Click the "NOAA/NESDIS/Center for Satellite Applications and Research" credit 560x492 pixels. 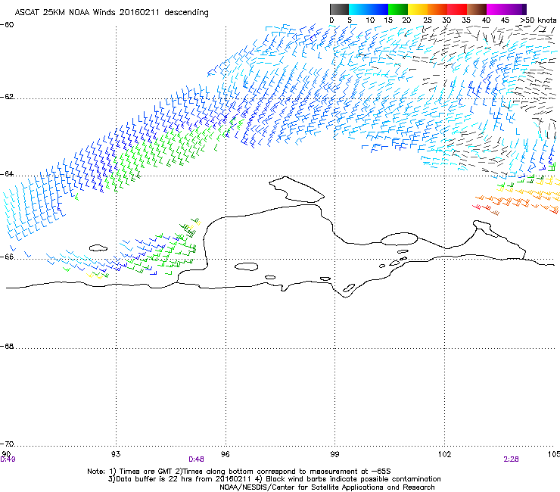click(x=327, y=487)
